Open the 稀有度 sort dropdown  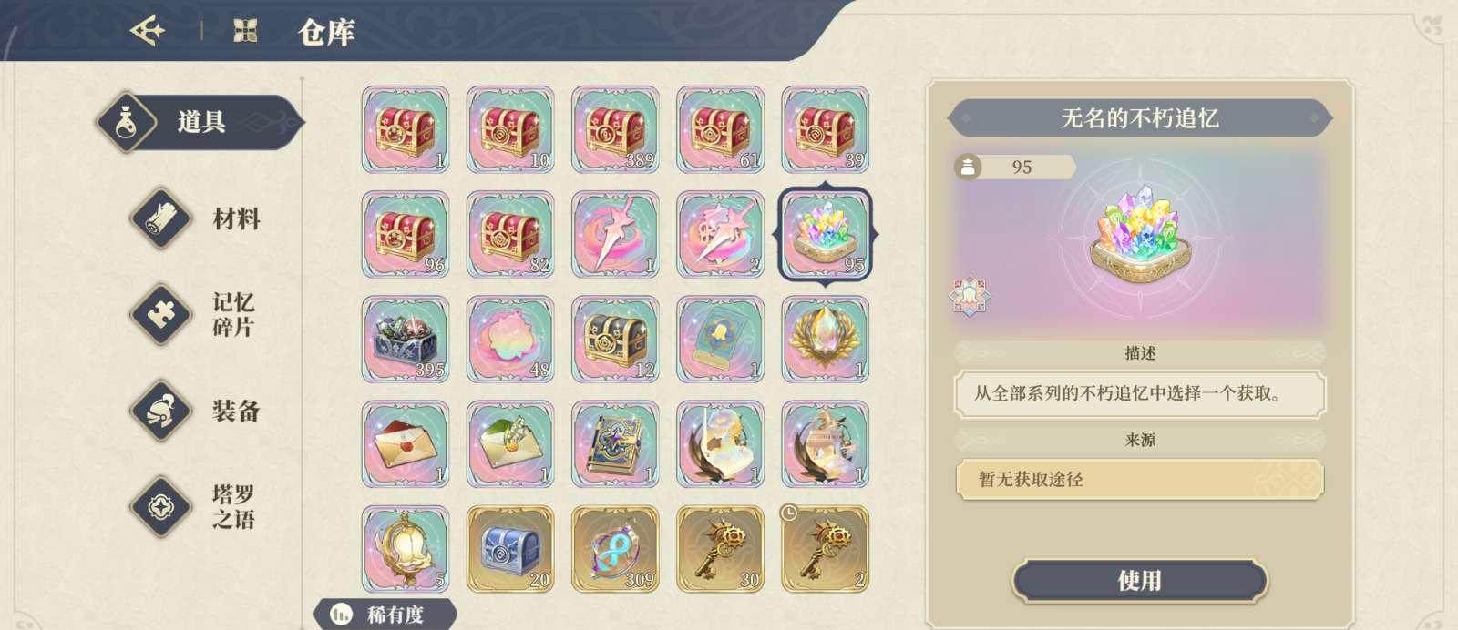click(384, 615)
